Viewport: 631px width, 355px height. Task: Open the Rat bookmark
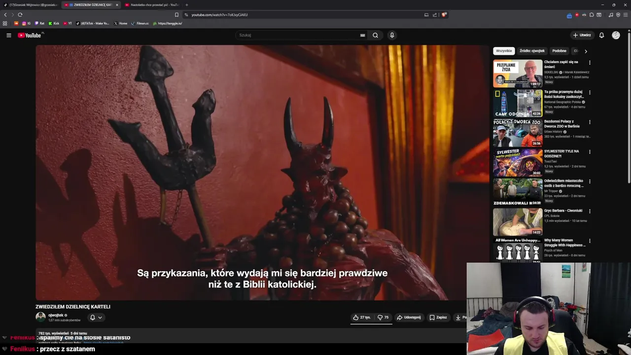39,23
